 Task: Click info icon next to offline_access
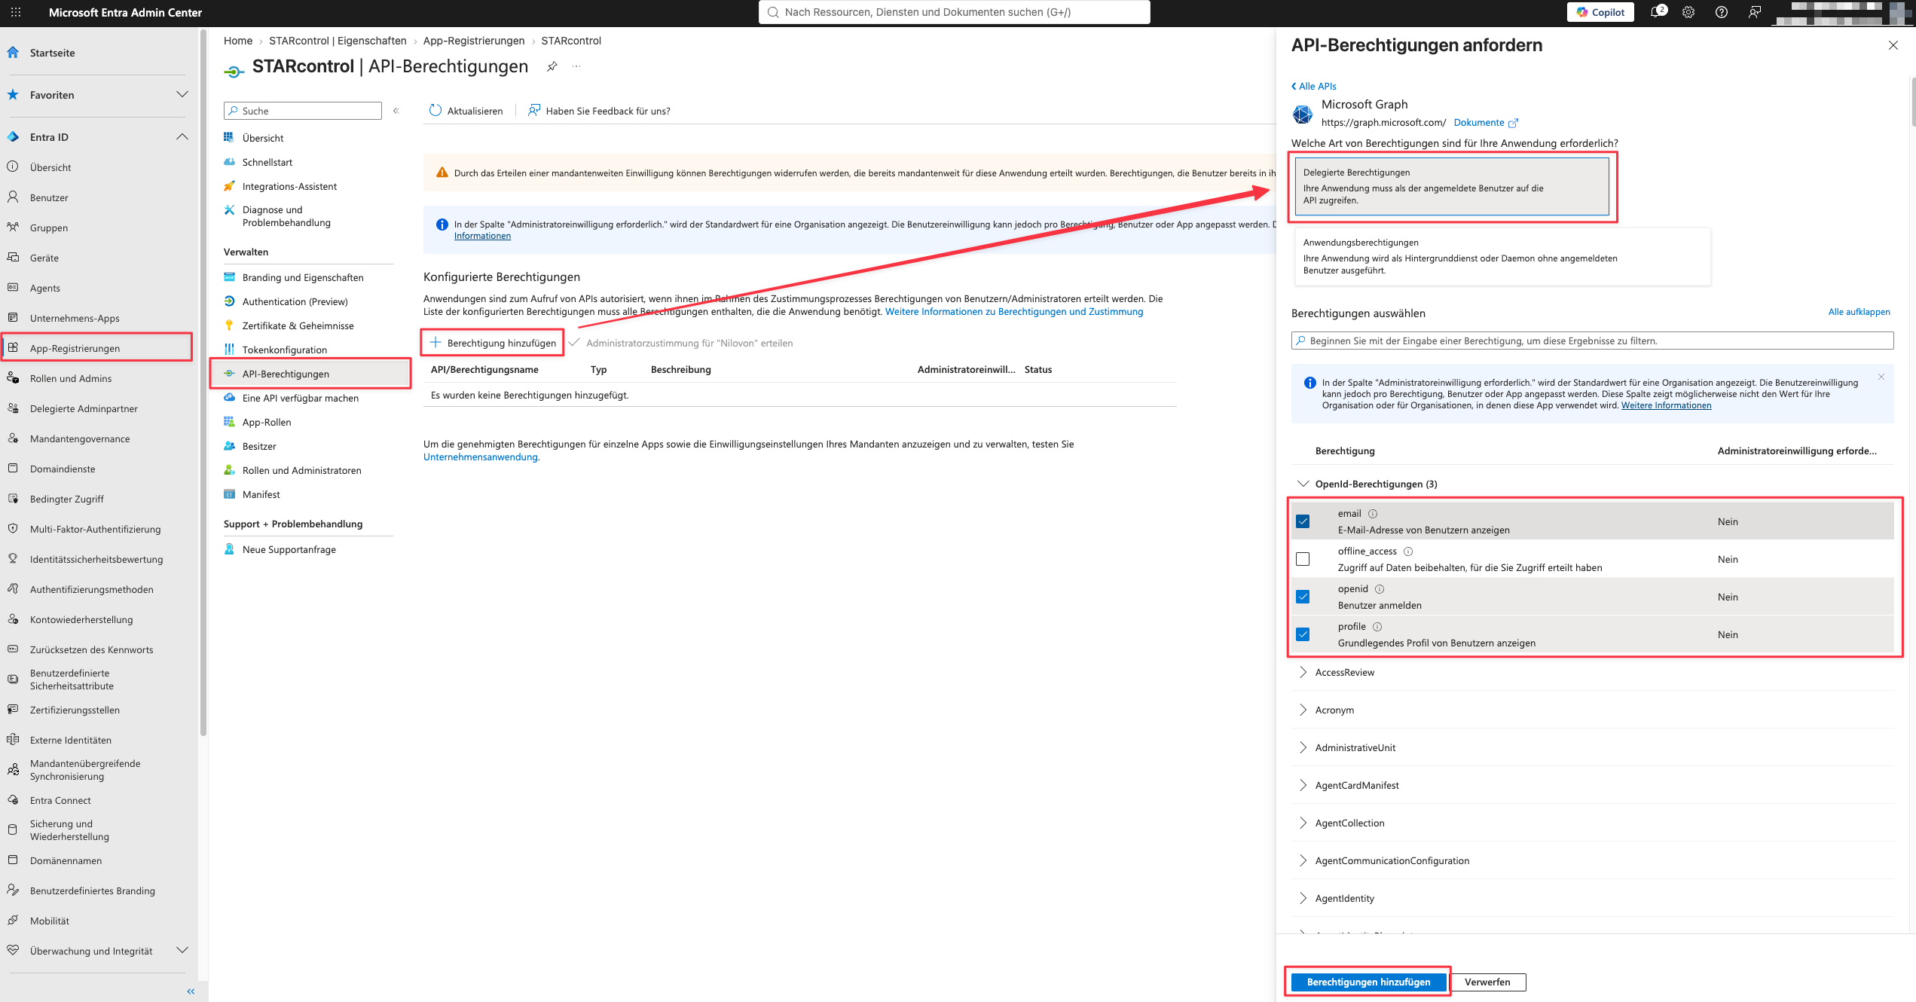click(x=1408, y=551)
